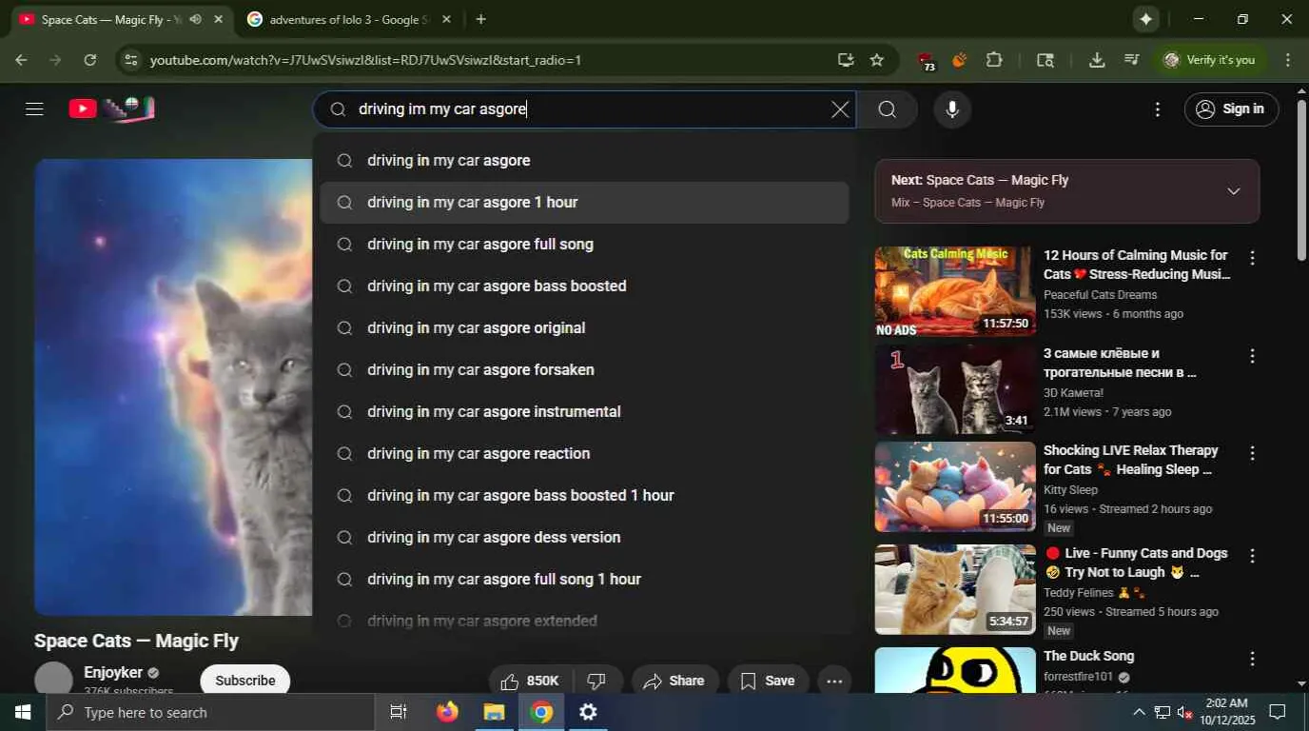Screen dimensions: 1309x731
Task: Bookmark this tab with the star
Action: pyautogui.click(x=877, y=60)
